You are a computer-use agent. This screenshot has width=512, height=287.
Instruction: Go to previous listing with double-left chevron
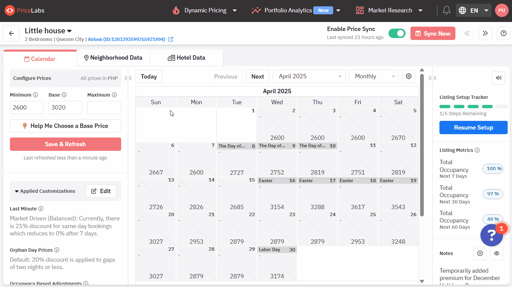tap(467, 33)
